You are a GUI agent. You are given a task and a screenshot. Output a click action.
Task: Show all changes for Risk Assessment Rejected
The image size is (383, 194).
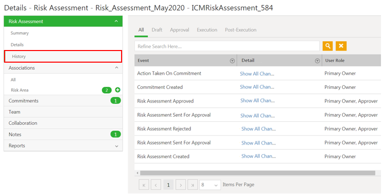click(x=258, y=129)
